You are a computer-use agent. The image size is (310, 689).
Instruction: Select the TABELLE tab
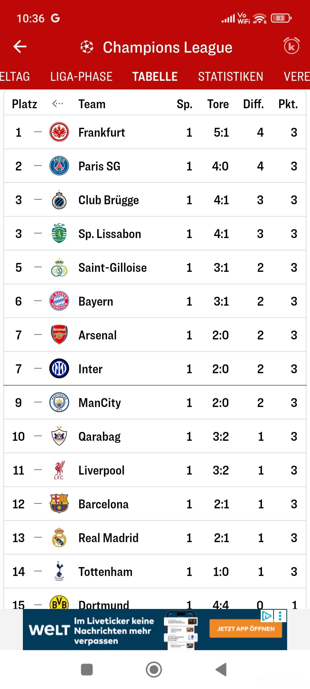pos(155,77)
